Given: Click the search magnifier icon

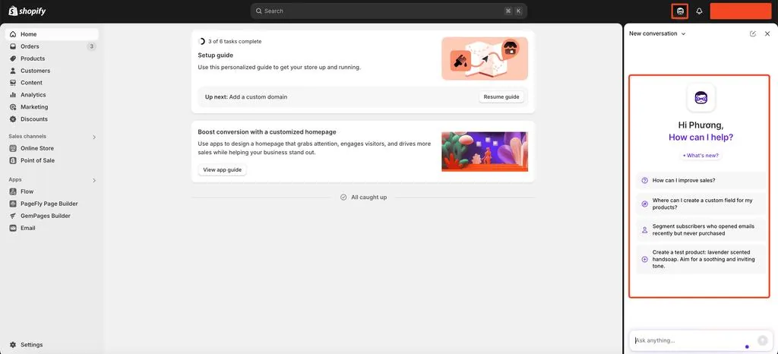Looking at the screenshot, I should pyautogui.click(x=258, y=11).
